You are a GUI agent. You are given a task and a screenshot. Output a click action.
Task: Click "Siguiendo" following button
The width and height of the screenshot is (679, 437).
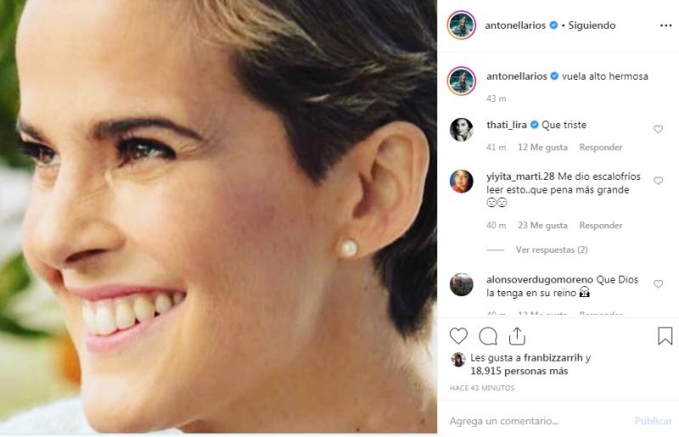[593, 25]
